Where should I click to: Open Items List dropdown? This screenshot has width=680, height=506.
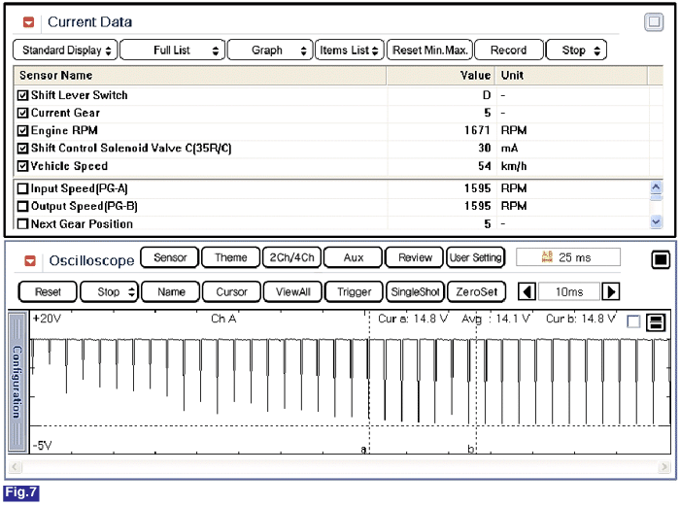pyautogui.click(x=349, y=50)
